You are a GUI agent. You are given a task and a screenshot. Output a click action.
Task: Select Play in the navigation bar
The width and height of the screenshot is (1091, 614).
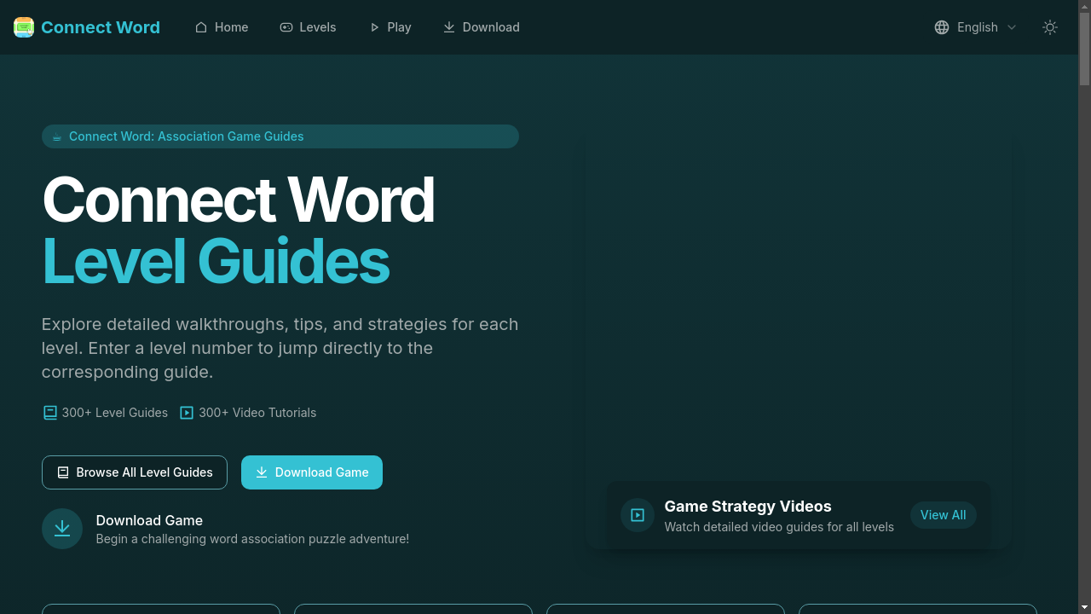[390, 27]
